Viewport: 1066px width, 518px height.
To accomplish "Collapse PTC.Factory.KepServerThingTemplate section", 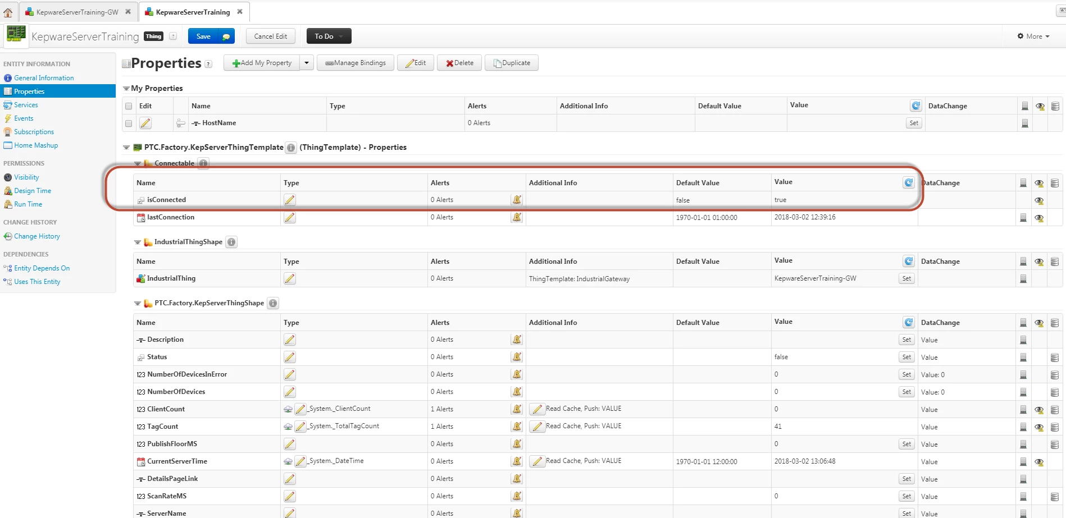I will pos(126,148).
